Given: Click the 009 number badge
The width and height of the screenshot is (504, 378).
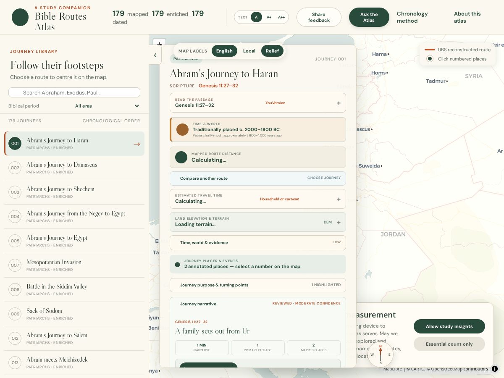Looking at the screenshot, I should pyautogui.click(x=15, y=314).
